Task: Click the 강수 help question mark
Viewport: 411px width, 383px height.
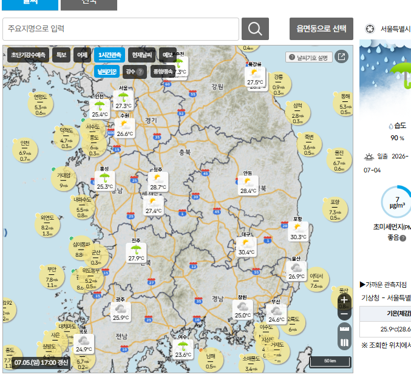Action: (140, 72)
